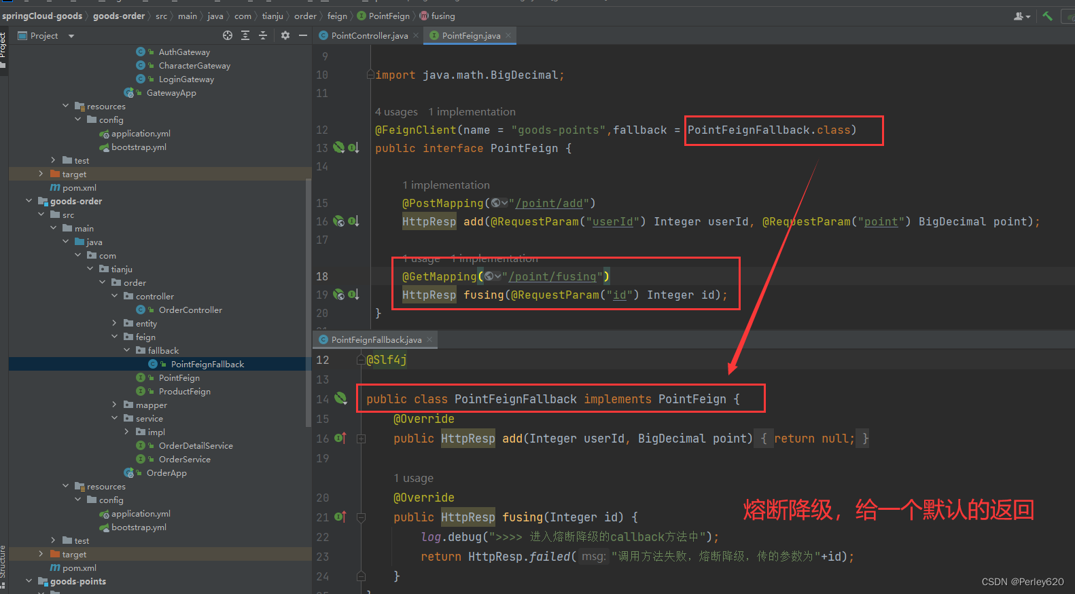The height and width of the screenshot is (594, 1075).
Task: Toggle fold marker at line 24 closing brace
Action: coord(362,576)
